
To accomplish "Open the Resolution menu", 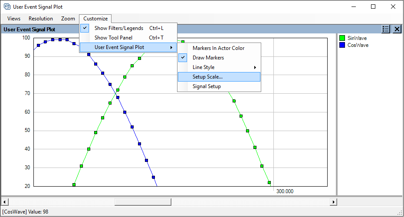I will [x=41, y=19].
